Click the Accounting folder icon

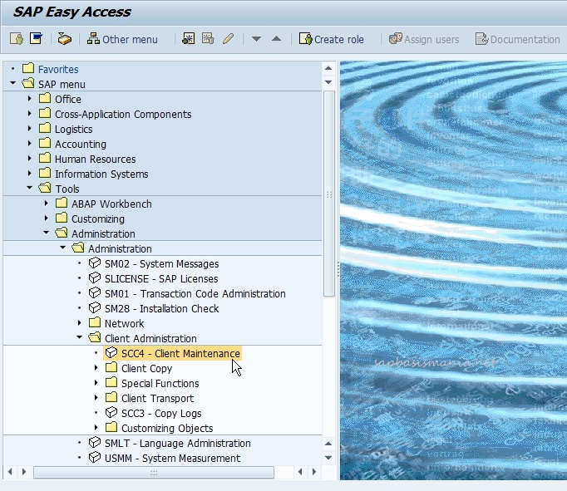[x=45, y=143]
